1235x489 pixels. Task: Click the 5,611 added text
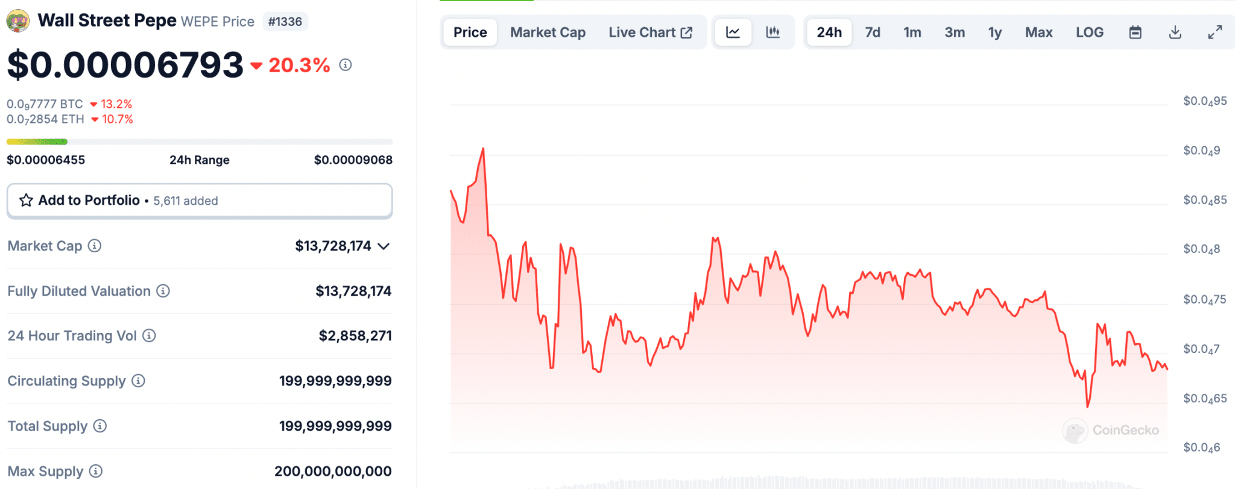[186, 201]
